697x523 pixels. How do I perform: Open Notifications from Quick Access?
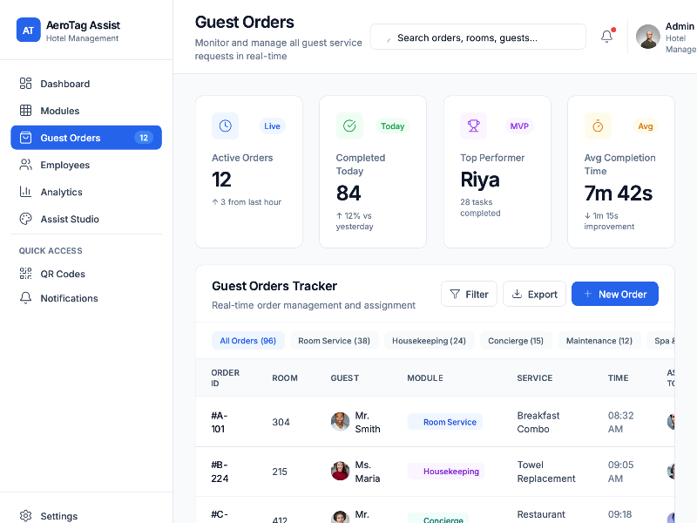click(69, 298)
